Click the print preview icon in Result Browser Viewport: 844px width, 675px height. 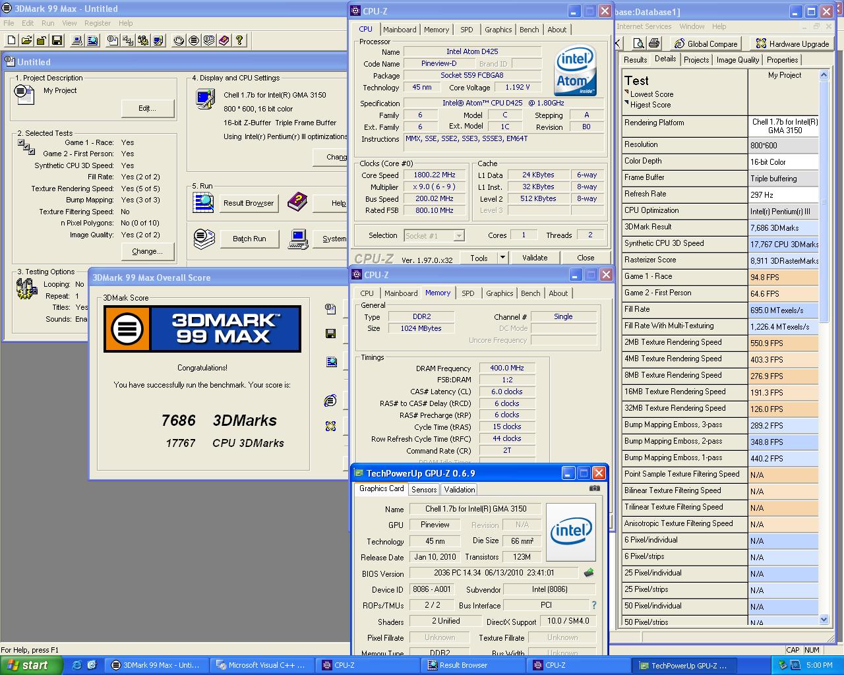click(x=638, y=44)
